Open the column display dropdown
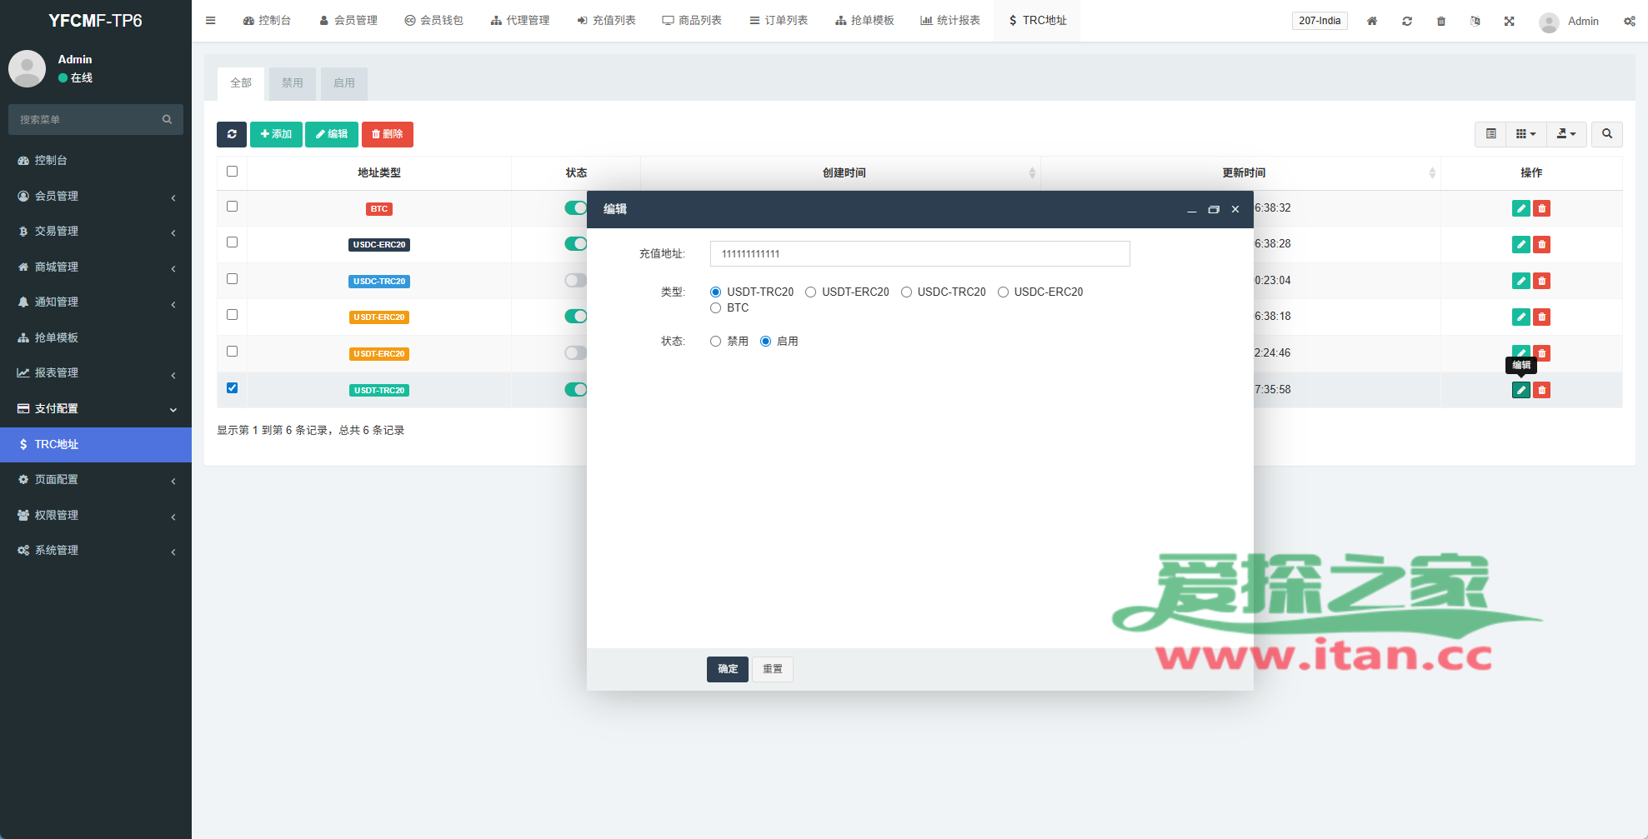Image resolution: width=1648 pixels, height=839 pixels. 1525,134
